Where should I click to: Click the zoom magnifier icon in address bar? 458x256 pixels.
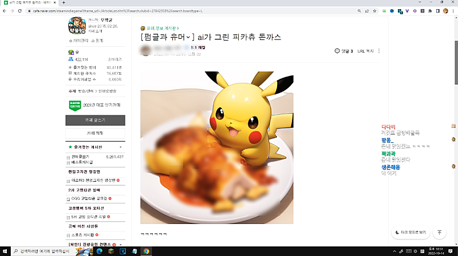point(360,11)
